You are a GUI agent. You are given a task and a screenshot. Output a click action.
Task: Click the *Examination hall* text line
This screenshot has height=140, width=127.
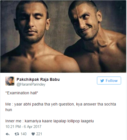point(22,93)
